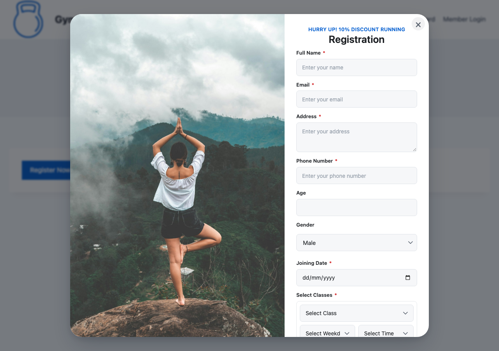Click the 'Full Name' label
The height and width of the screenshot is (351, 499).
tap(308, 53)
